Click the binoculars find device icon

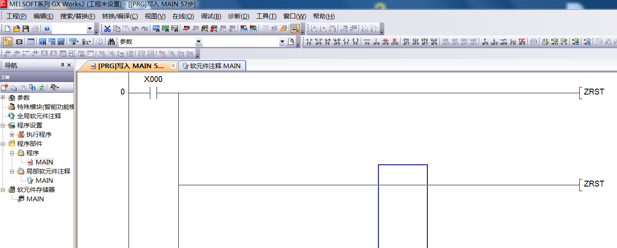click(111, 42)
